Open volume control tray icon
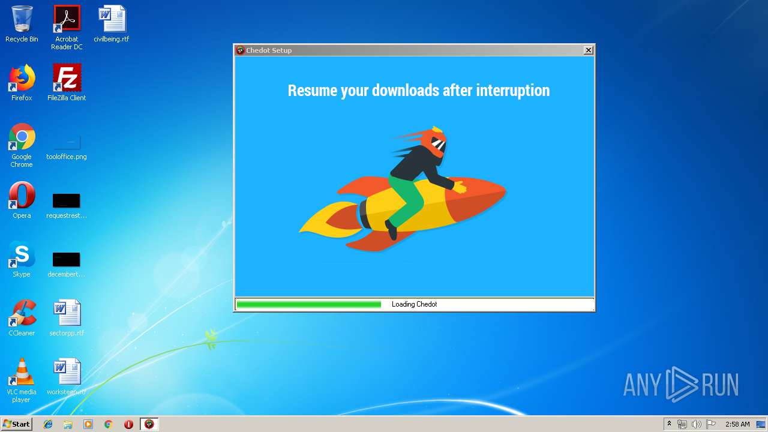 (697, 424)
